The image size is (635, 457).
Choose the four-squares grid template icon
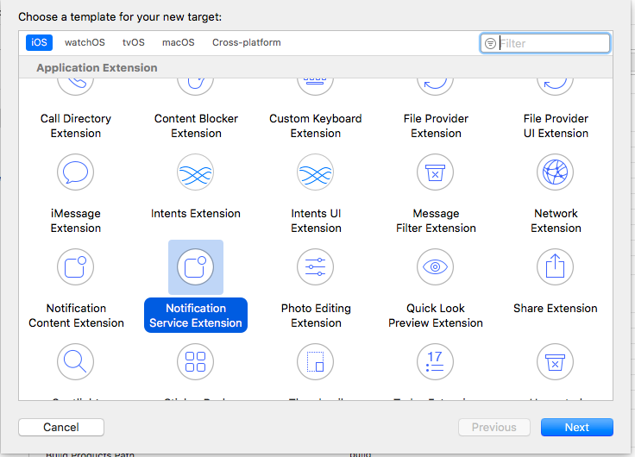point(195,361)
